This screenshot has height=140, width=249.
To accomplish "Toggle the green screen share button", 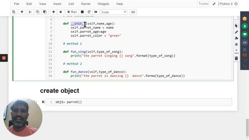I will (245, 34).
